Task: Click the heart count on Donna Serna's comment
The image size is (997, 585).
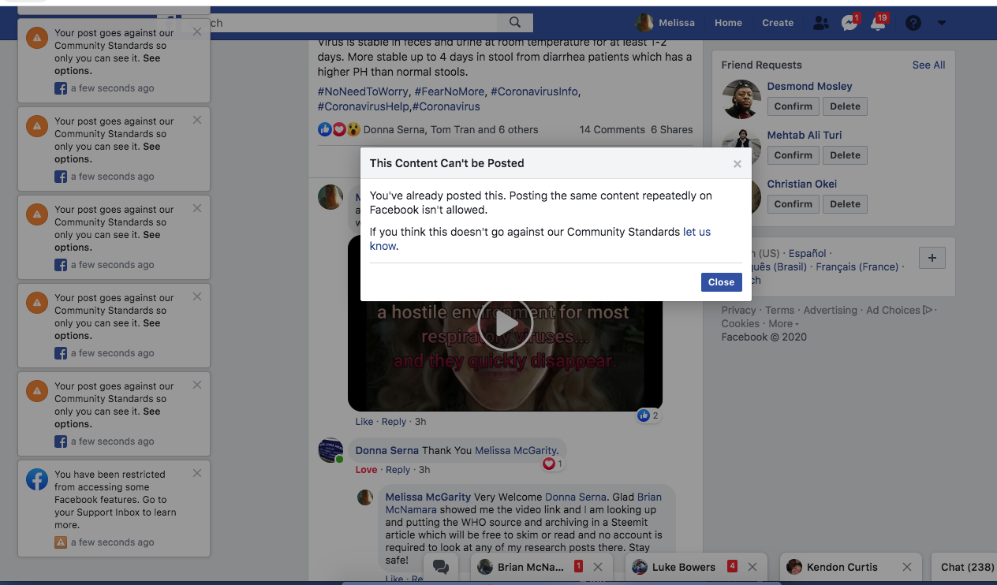Action: (x=553, y=464)
